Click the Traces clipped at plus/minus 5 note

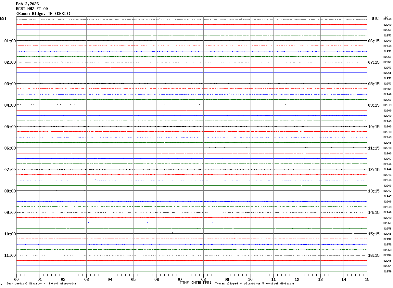pos(255,284)
